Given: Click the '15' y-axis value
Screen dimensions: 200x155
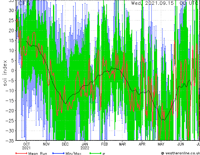Looking at the screenshot, I should (x=11, y=40).
